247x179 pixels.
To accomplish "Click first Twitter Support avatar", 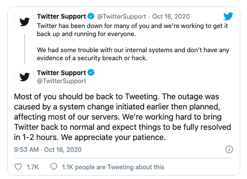I will click(24, 22).
